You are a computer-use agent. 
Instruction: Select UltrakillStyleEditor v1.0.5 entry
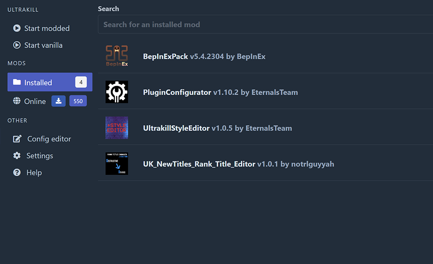point(265,128)
